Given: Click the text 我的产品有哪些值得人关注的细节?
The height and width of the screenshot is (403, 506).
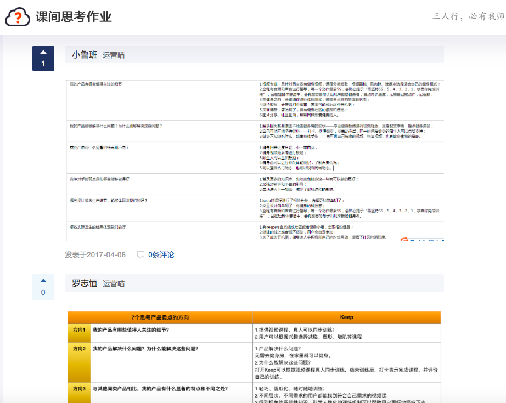Looking at the screenshot, I should coord(131,330).
